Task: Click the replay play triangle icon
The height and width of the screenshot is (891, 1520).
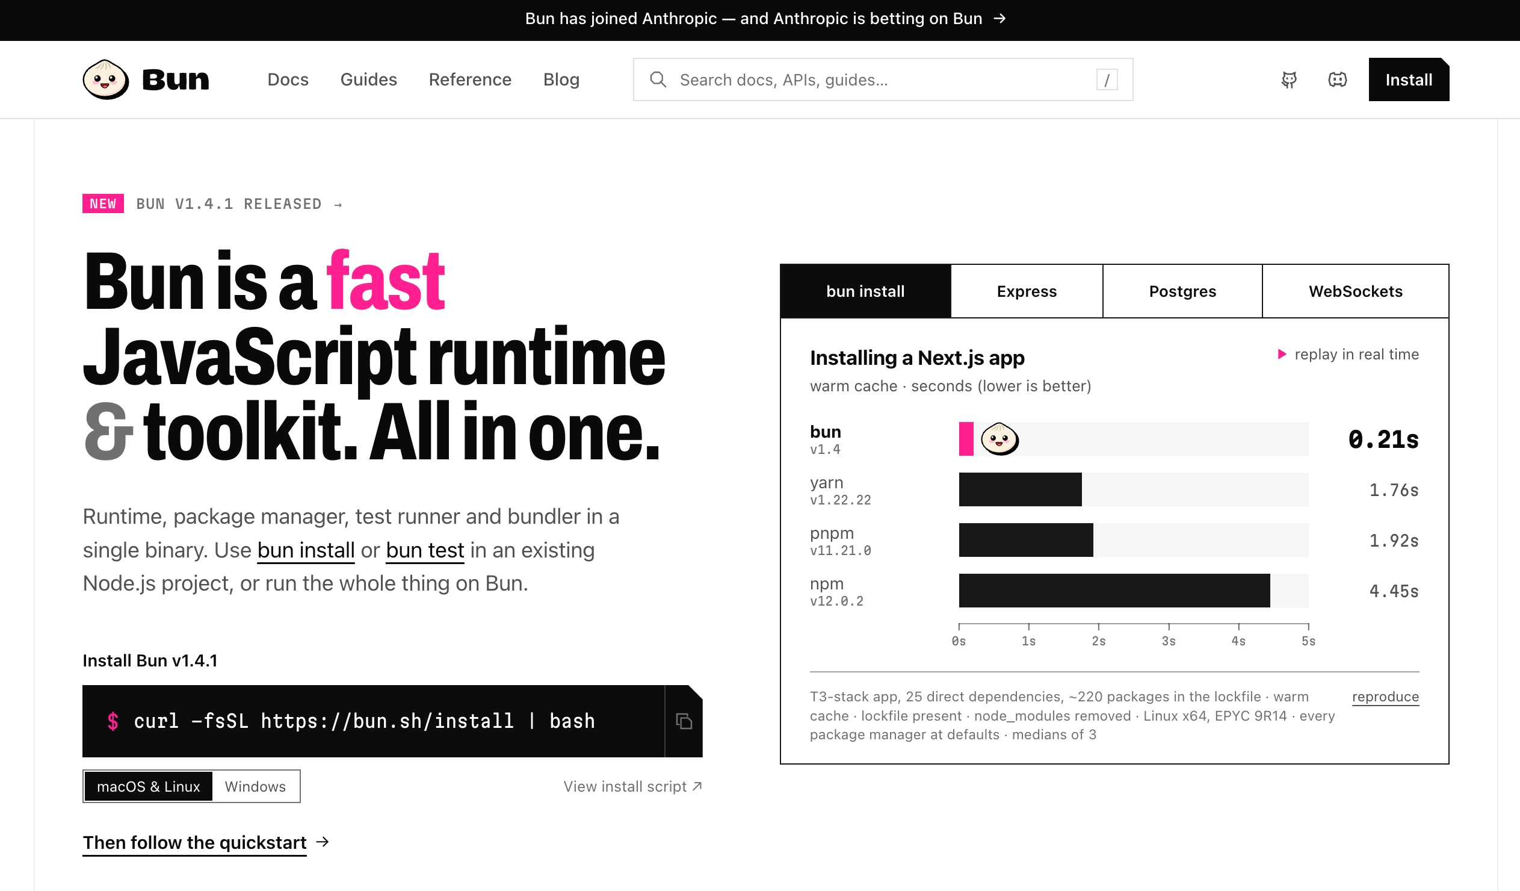Action: (x=1282, y=355)
